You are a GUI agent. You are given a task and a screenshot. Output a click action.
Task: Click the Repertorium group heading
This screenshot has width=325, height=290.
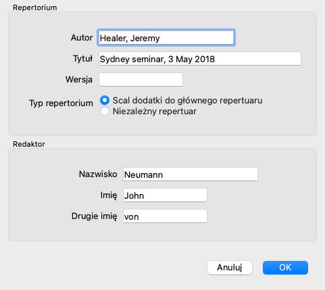click(35, 7)
